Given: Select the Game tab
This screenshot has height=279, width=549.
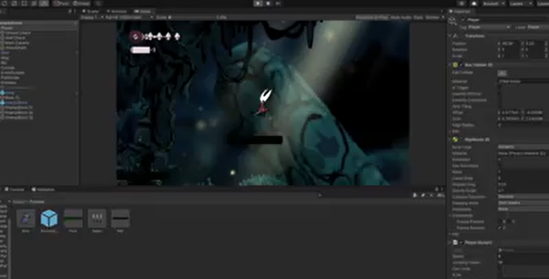Looking at the screenshot, I should point(143,11).
